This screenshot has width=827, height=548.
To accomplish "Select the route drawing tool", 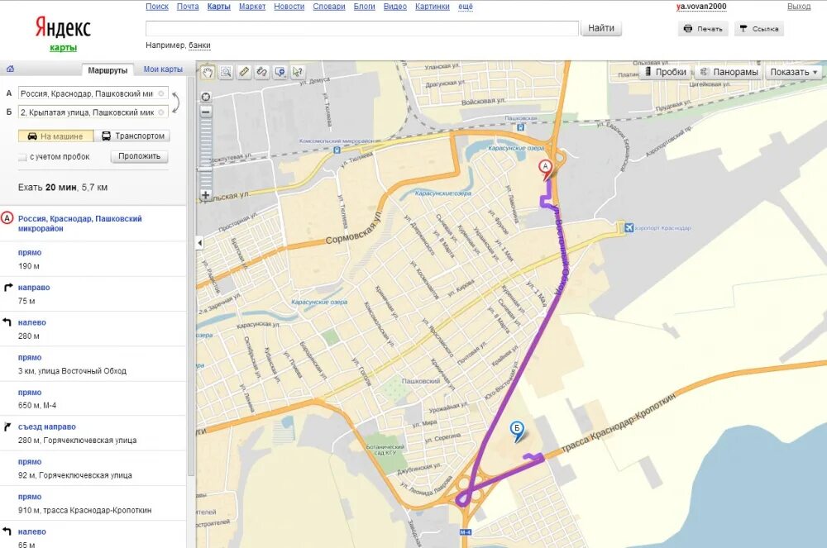I will pyautogui.click(x=261, y=72).
